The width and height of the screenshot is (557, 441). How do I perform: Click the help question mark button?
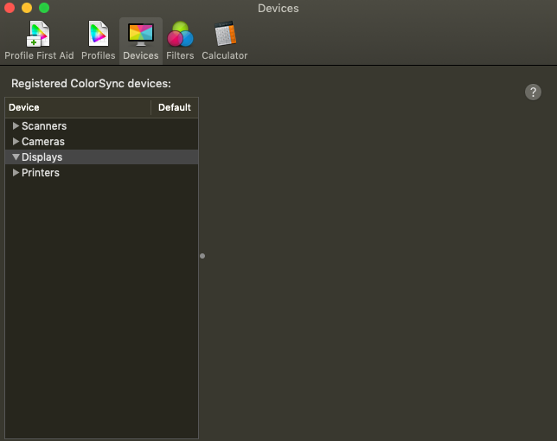pos(533,93)
